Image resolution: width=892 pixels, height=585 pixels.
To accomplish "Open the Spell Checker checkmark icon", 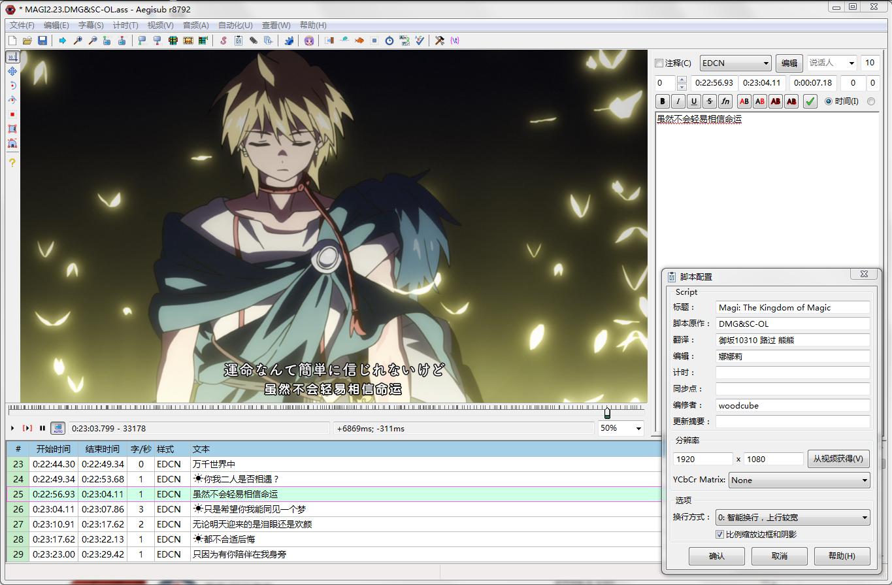I will point(419,41).
